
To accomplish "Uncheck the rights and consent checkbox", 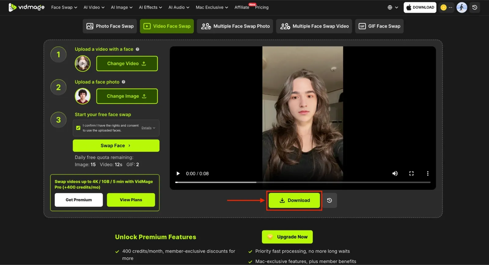I will pos(78,128).
